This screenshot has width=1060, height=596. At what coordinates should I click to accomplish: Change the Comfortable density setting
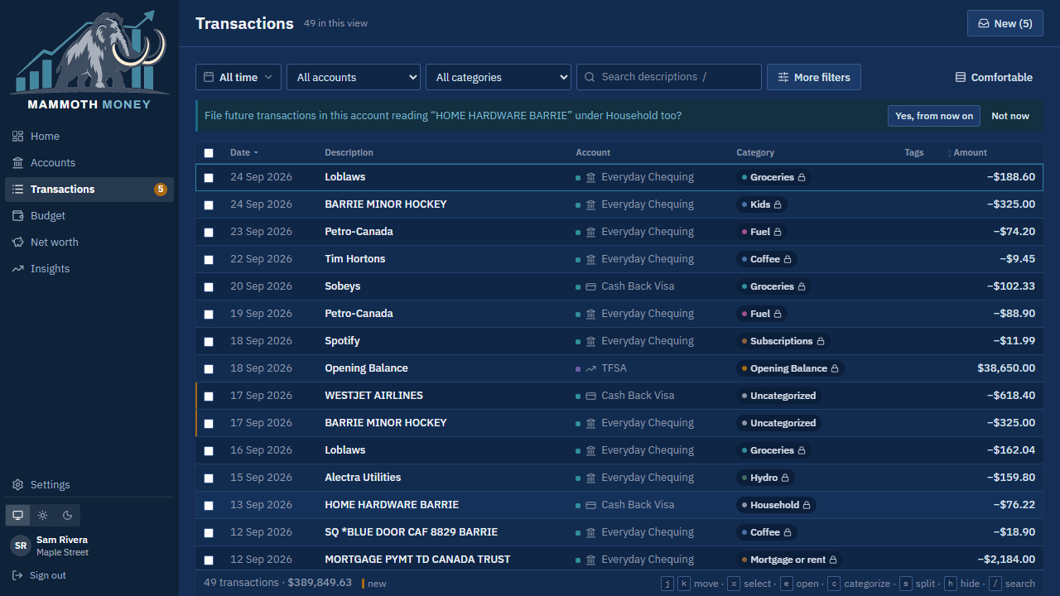pyautogui.click(x=994, y=77)
